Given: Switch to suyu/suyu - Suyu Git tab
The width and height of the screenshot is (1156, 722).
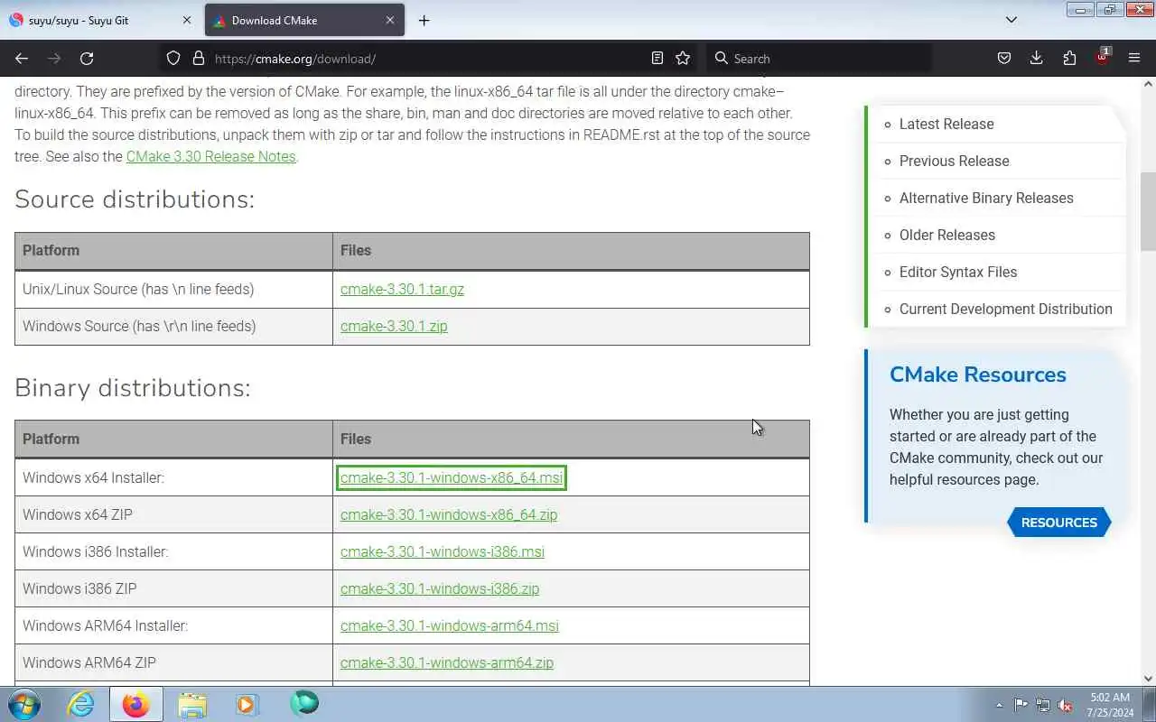Looking at the screenshot, I should [99, 20].
